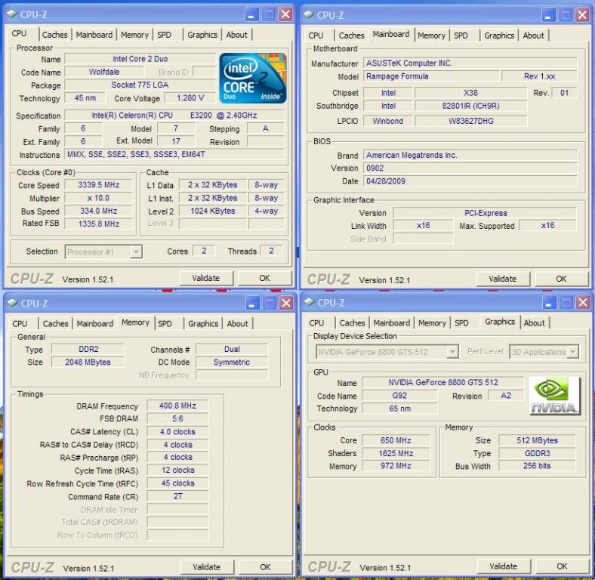Image resolution: width=595 pixels, height=580 pixels.
Task: Click the Code Name value 'Wolfdale'
Action: click(x=104, y=72)
